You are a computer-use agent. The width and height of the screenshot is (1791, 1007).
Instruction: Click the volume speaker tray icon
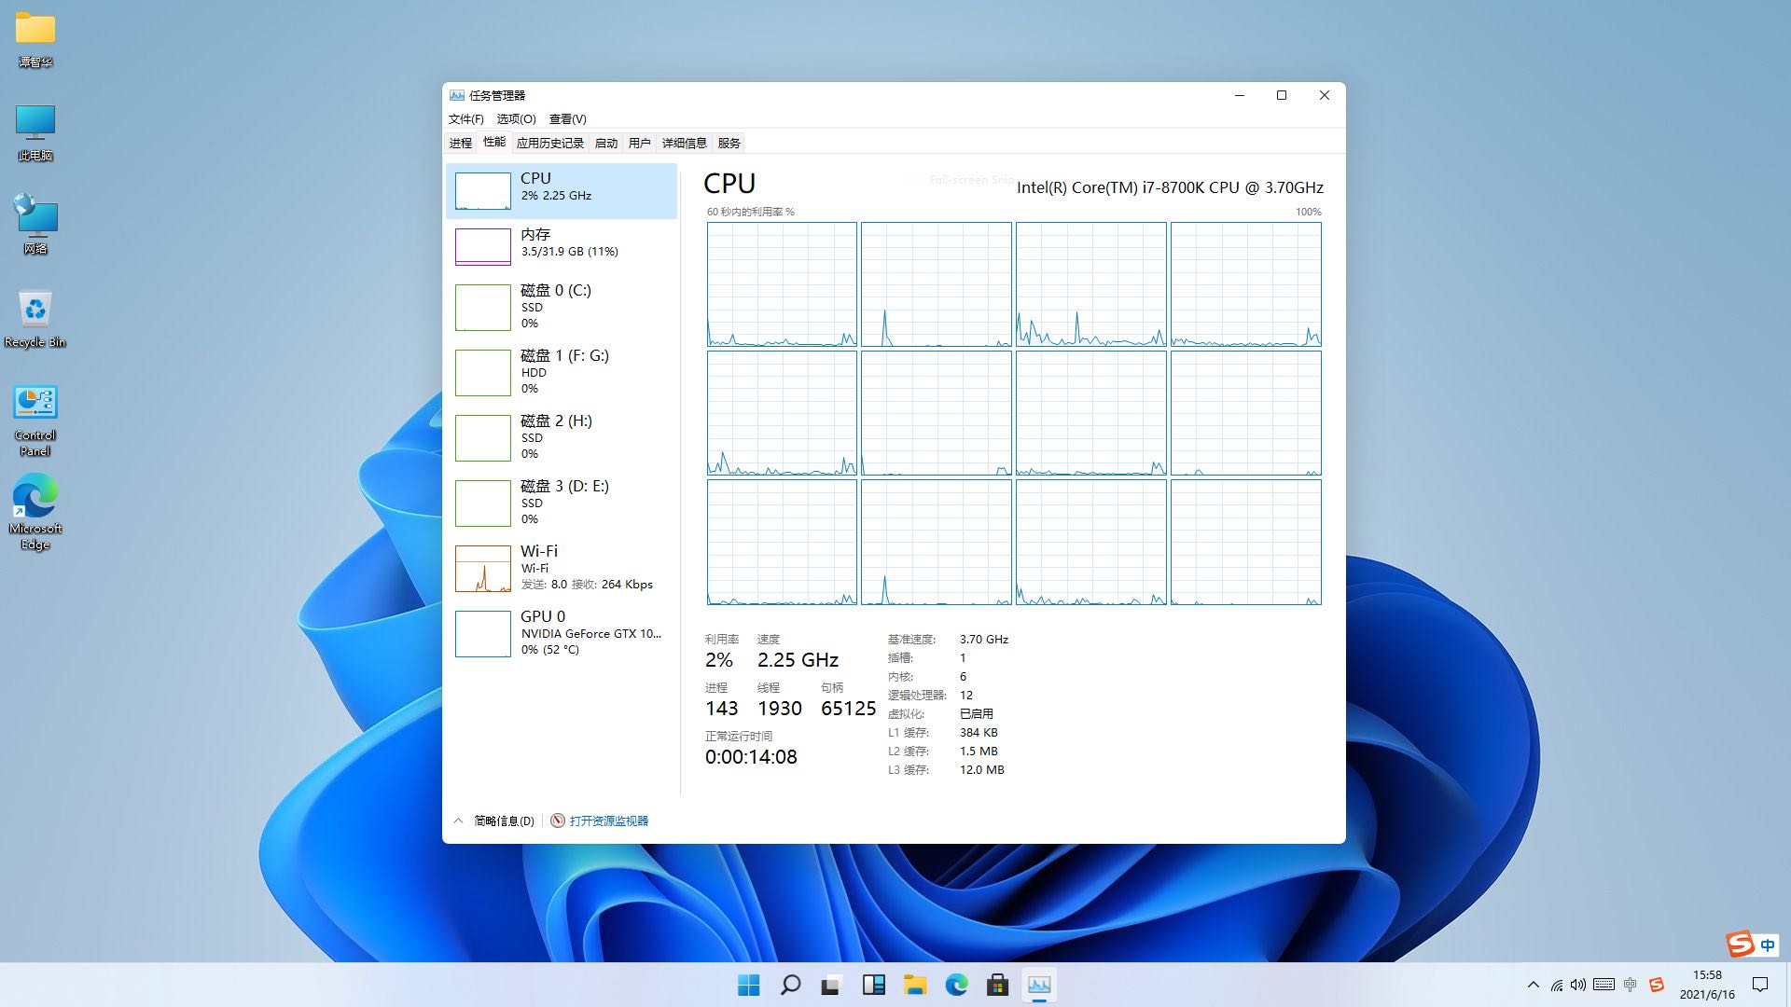click(x=1577, y=985)
